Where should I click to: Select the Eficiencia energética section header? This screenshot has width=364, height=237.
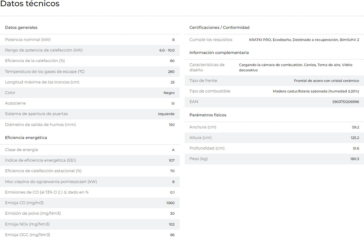tap(26, 138)
